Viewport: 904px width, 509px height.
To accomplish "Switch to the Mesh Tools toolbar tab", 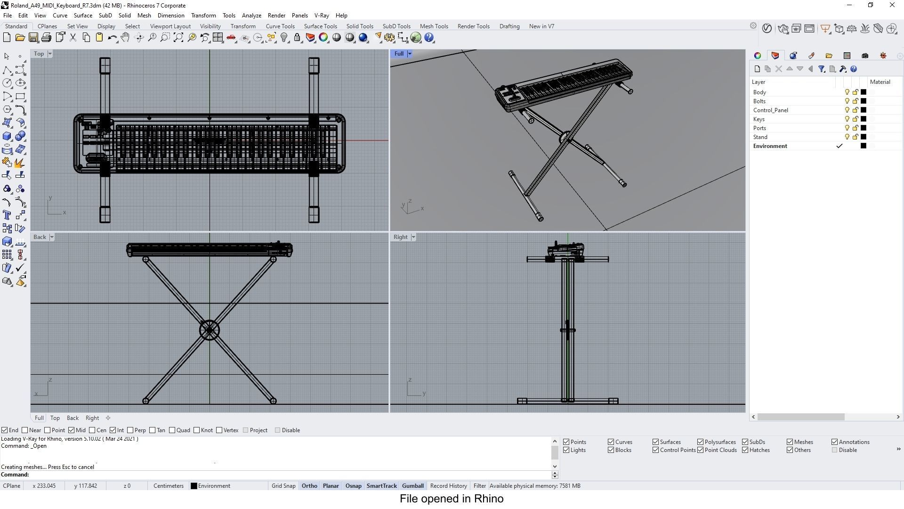I will (x=434, y=26).
